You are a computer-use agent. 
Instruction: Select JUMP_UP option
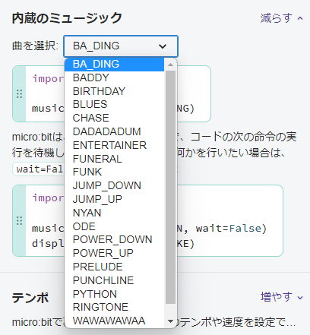pos(114,199)
